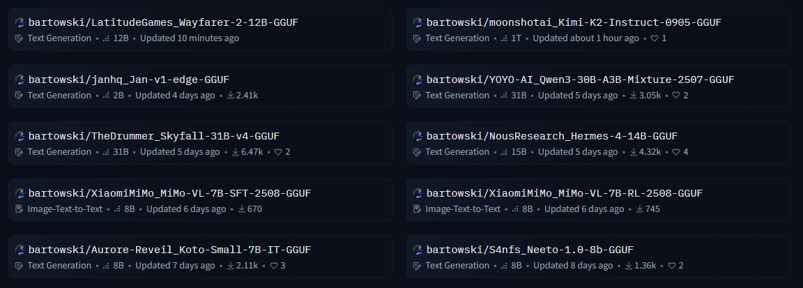Click parameter-size icon next to 1T

coord(504,38)
